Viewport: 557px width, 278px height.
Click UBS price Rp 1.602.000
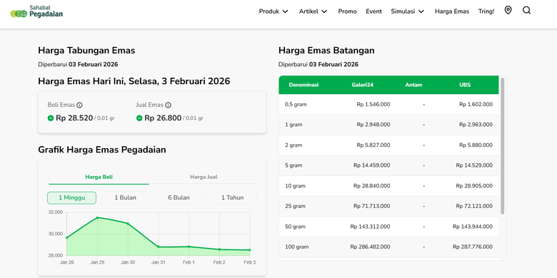476,105
